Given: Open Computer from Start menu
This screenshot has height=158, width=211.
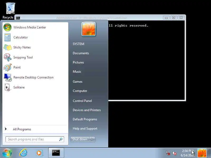Looking at the screenshot, I should click(80, 91).
